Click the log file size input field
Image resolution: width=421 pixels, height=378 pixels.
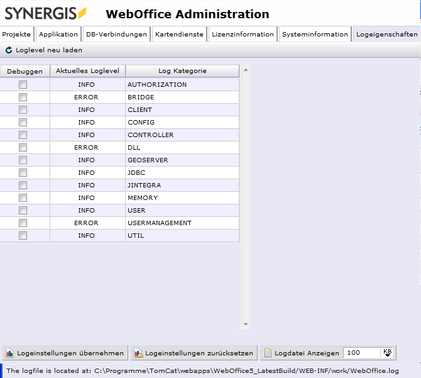tap(361, 353)
